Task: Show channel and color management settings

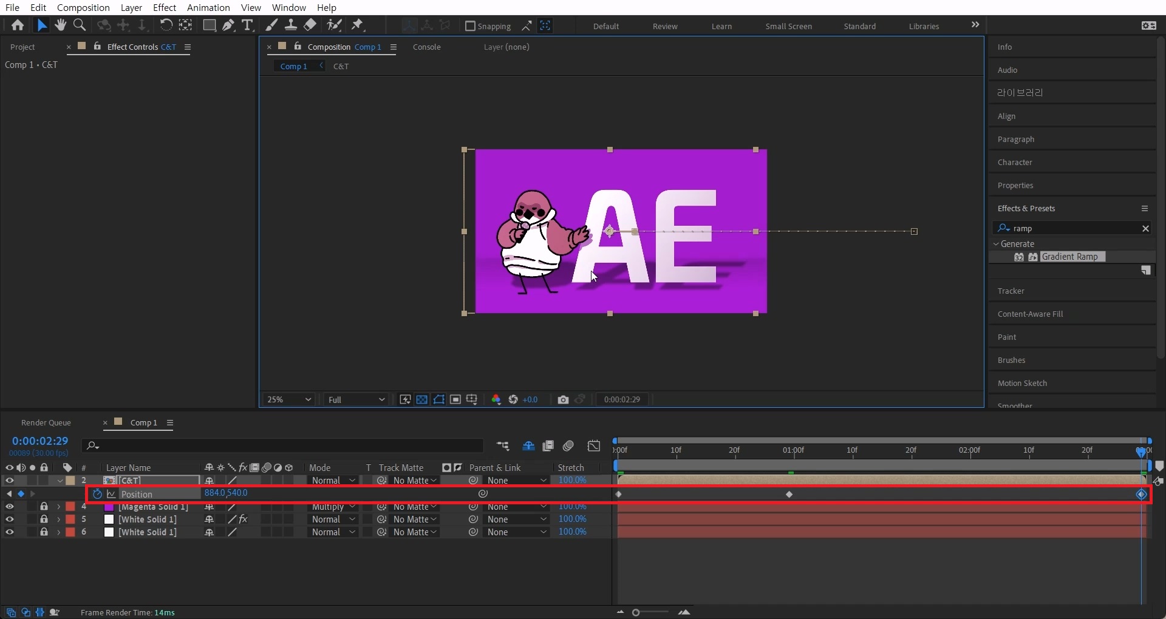Action: (x=496, y=399)
